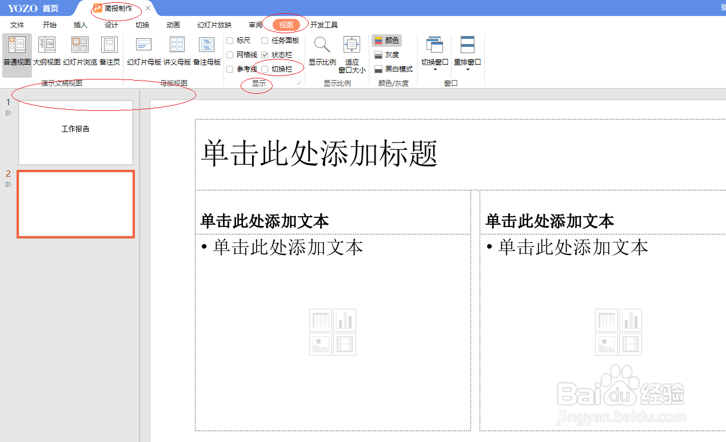This screenshot has width=726, height=442.
Task: Click the animation marker beside slide 2
Action: tap(9, 184)
